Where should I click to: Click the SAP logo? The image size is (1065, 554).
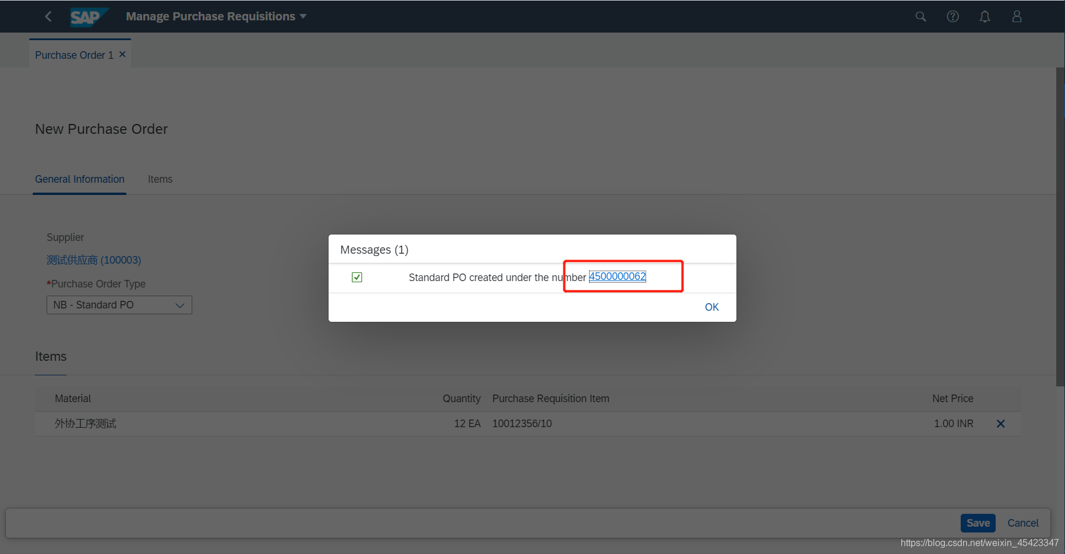point(89,17)
